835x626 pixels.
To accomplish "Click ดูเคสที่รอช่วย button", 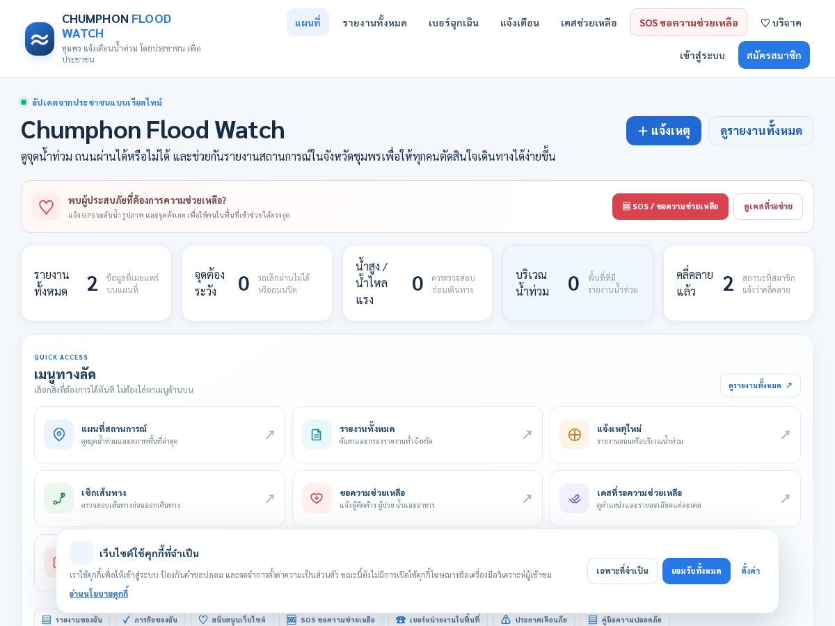I will point(768,207).
